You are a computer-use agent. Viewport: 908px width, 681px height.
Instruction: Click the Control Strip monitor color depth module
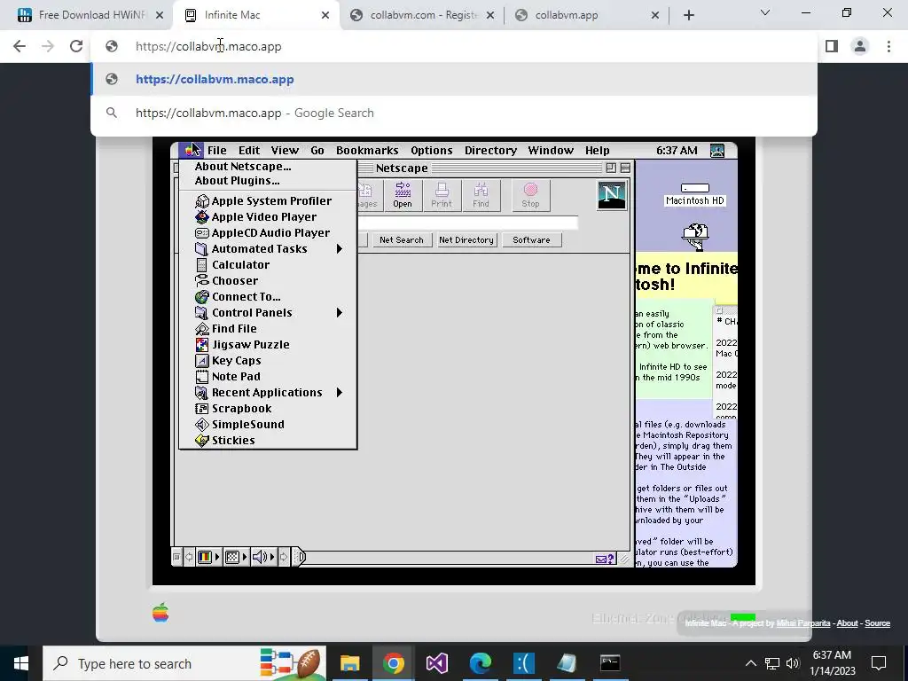coord(207,557)
